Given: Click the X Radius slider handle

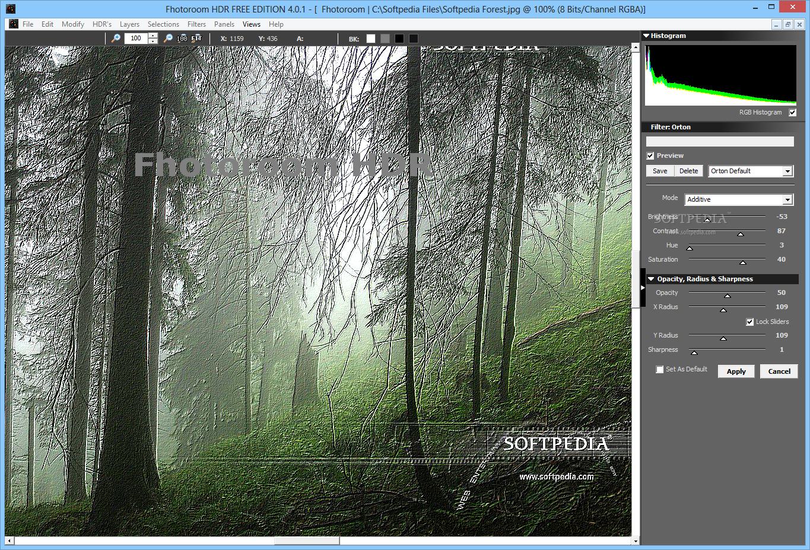Looking at the screenshot, I should coord(723,310).
